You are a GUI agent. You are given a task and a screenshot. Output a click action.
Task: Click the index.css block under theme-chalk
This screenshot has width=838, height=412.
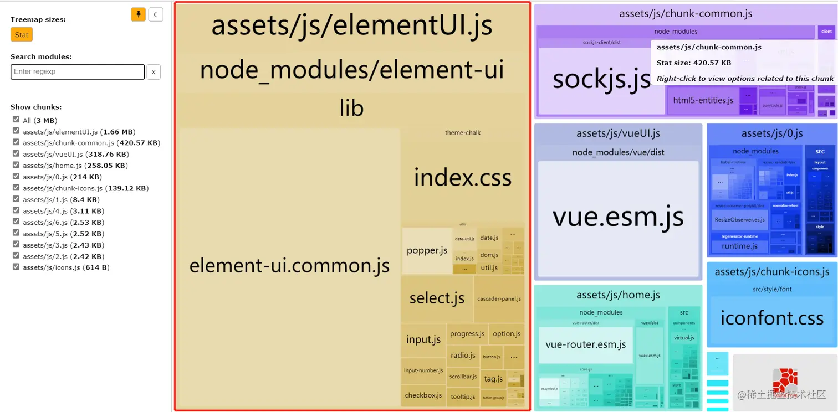click(x=463, y=178)
